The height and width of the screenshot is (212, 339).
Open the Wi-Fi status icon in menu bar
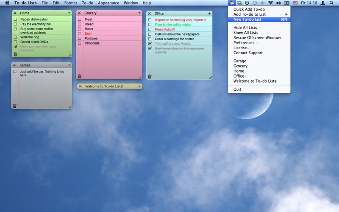[x=270, y=3]
